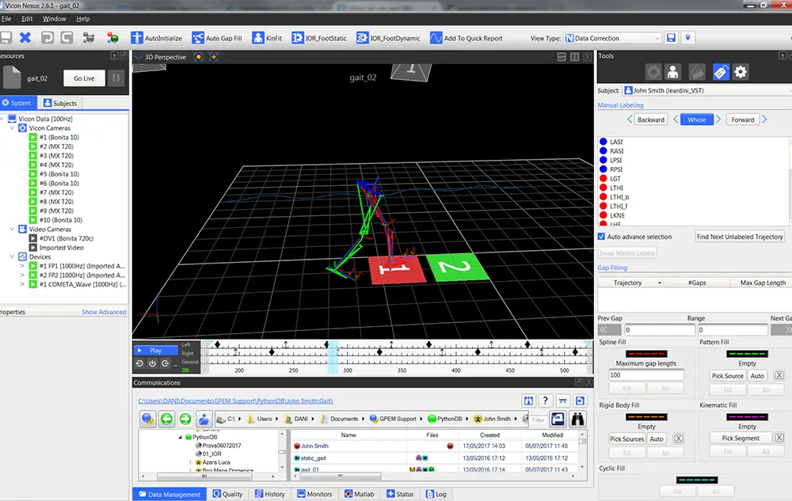Viewport: 792px width, 501px height.
Task: Click the gear Pipeline tools icon
Action: click(x=741, y=72)
